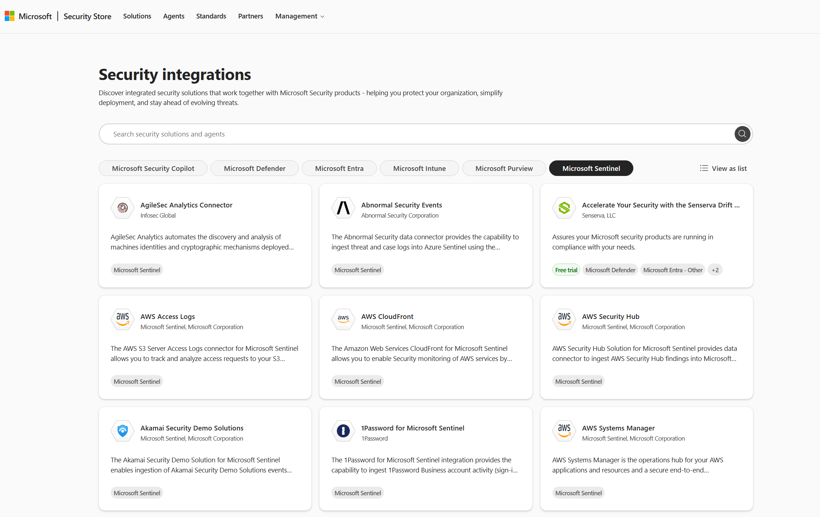820x517 pixels.
Task: Click the search magnifier icon
Action: tap(742, 134)
